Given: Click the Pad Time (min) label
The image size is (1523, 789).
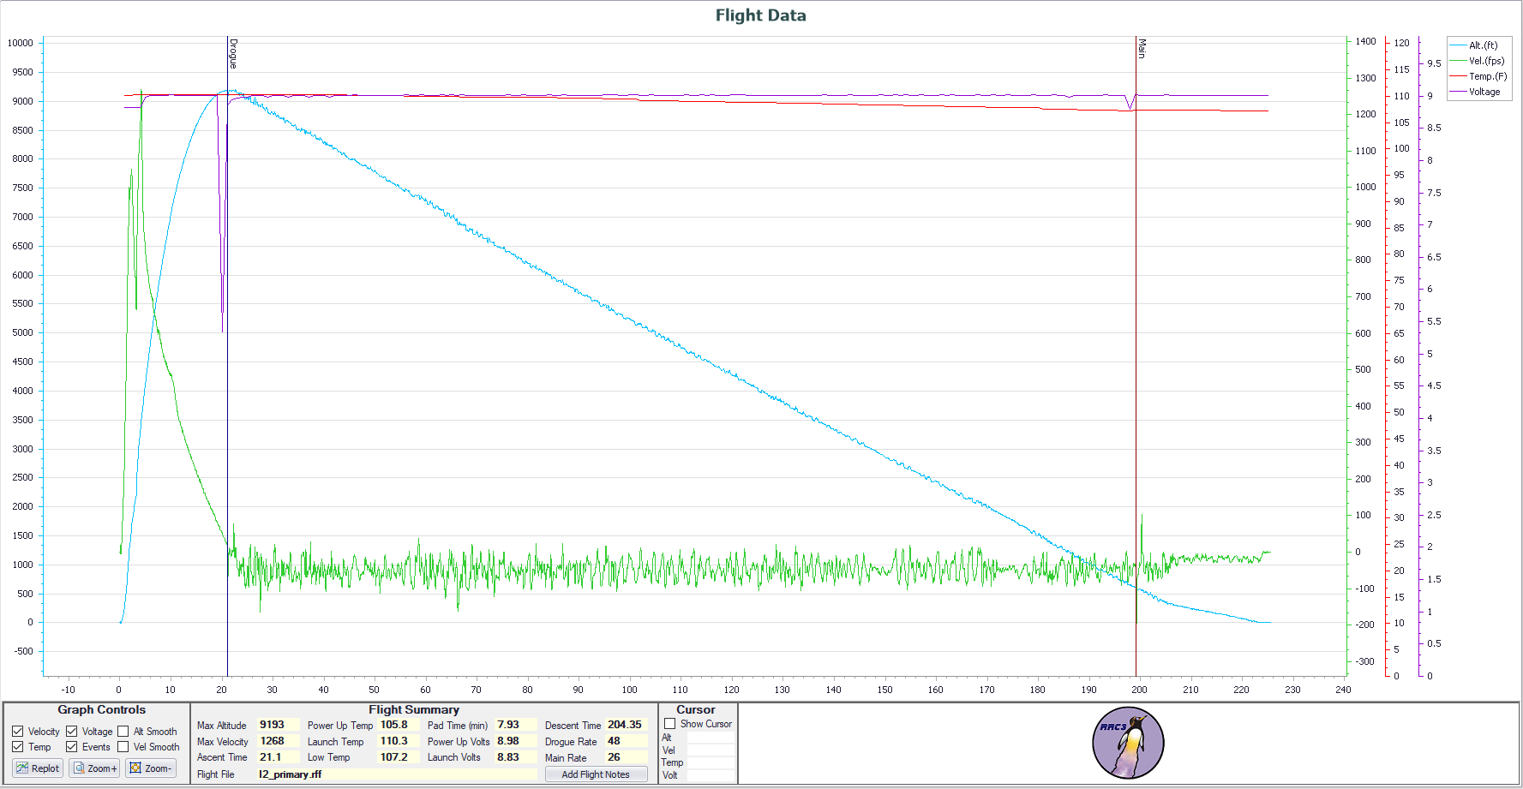Looking at the screenshot, I should click(x=458, y=726).
